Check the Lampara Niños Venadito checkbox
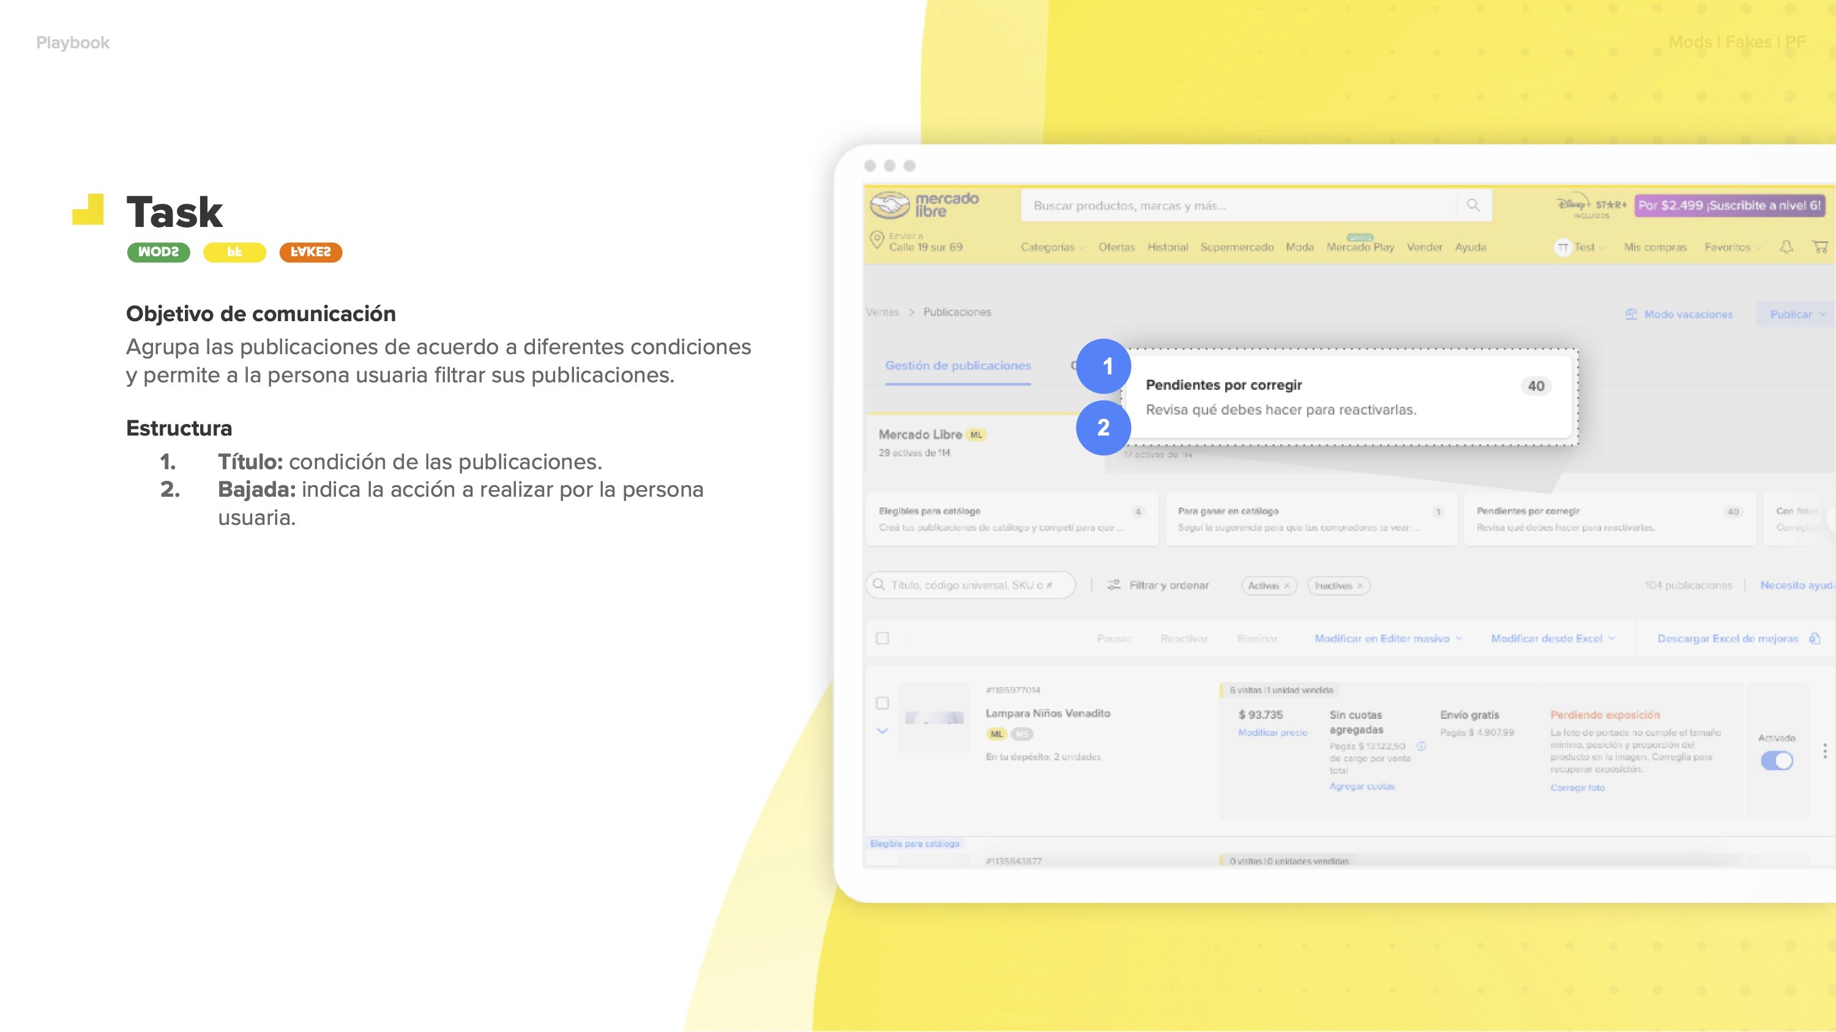The height and width of the screenshot is (1032, 1836). [883, 703]
